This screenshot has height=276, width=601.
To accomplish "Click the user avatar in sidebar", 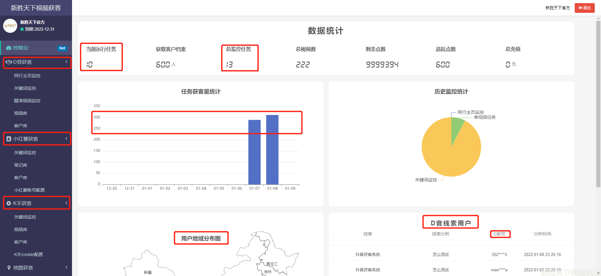I will [x=10, y=26].
